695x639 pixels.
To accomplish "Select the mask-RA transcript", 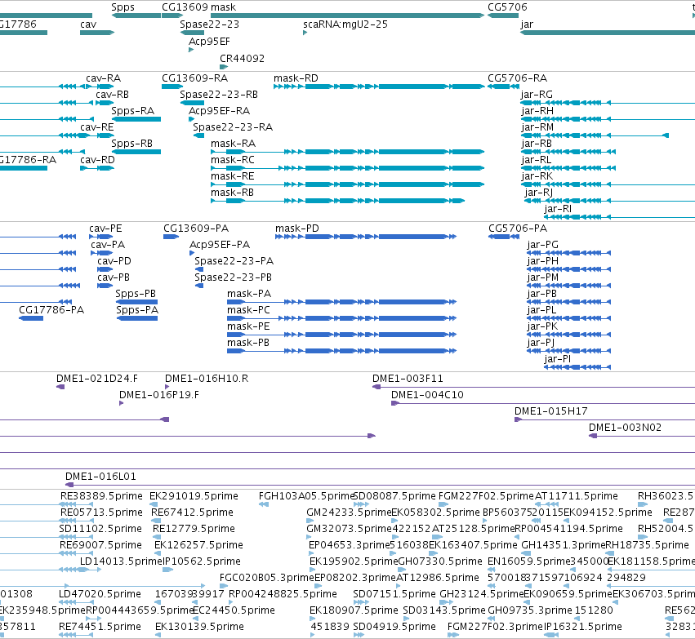I will 233,144.
